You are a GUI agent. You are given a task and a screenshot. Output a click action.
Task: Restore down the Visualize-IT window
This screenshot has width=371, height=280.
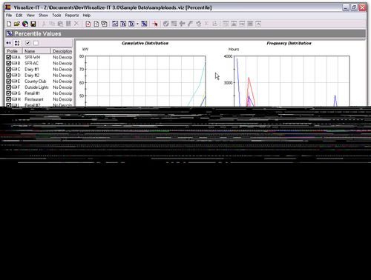[354, 7]
